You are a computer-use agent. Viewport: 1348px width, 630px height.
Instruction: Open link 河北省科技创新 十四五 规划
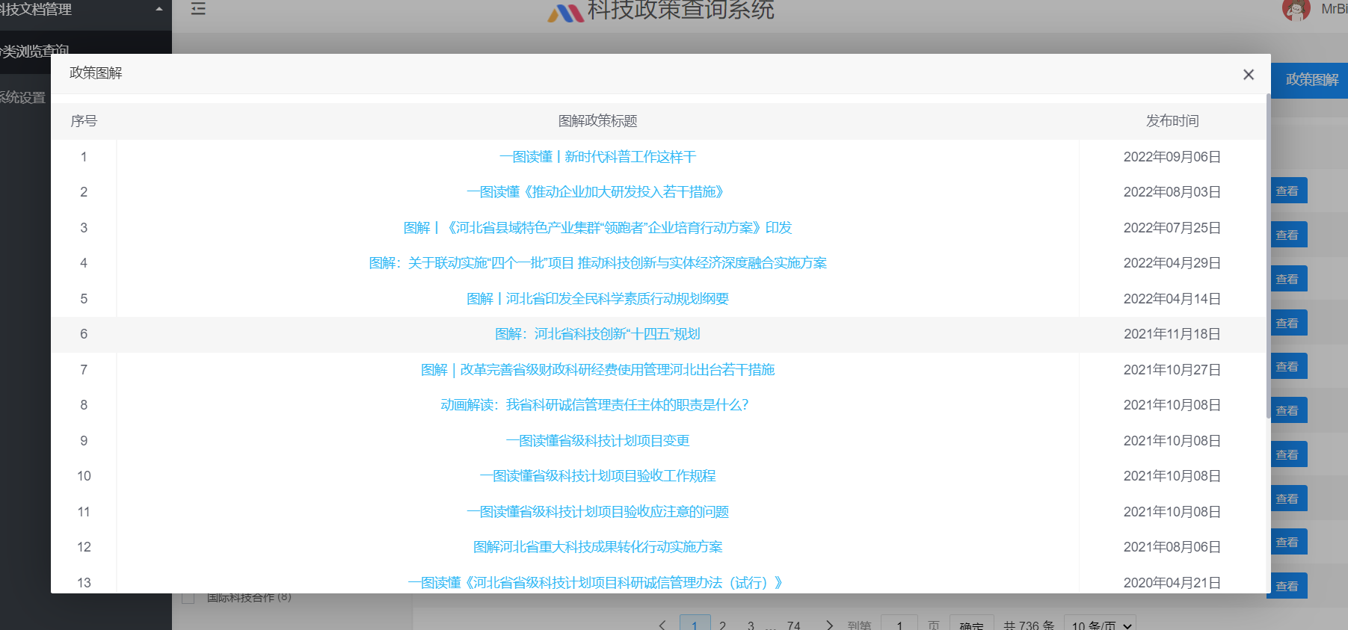597,334
